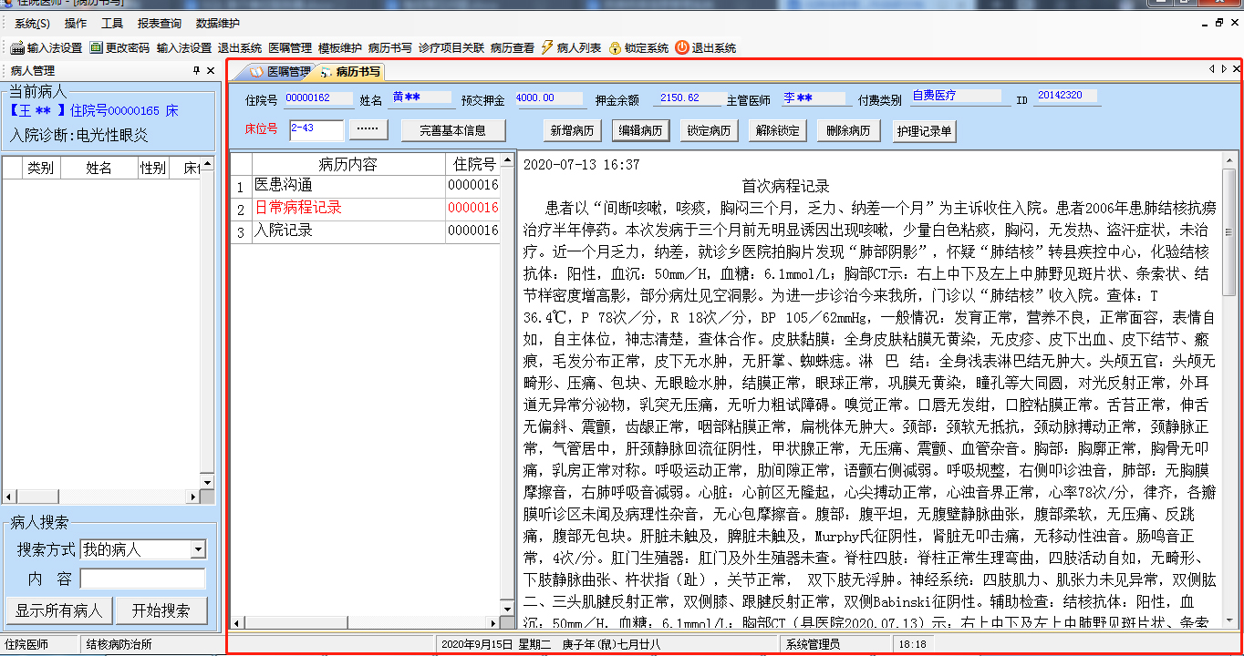Open the 工具 menu
The width and height of the screenshot is (1244, 656).
pos(112,24)
